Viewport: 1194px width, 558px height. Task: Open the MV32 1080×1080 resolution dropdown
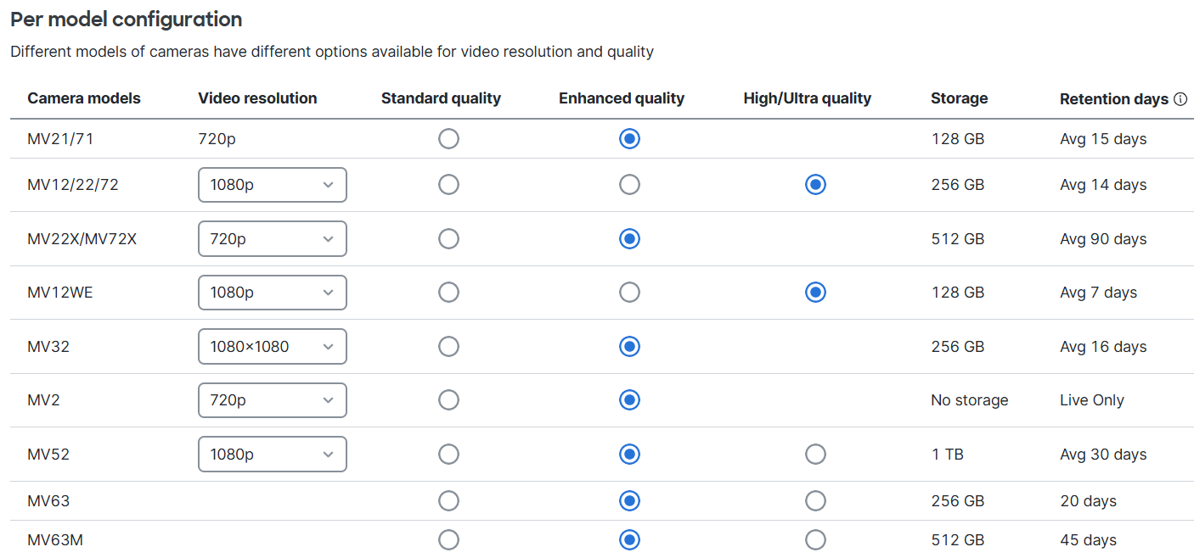[273, 347]
